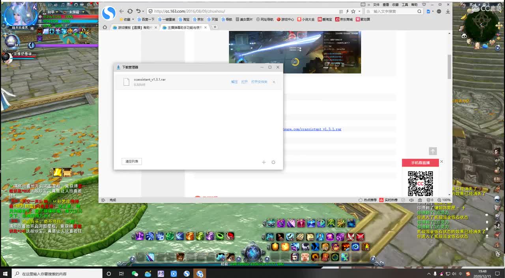Screen dimensions: 505x278
Task: Close the 手机看直播 QR popup
Action: (x=441, y=161)
